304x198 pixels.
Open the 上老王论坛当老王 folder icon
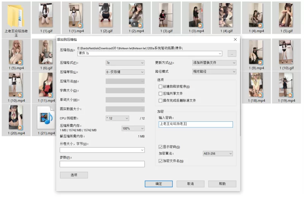coord(16,16)
